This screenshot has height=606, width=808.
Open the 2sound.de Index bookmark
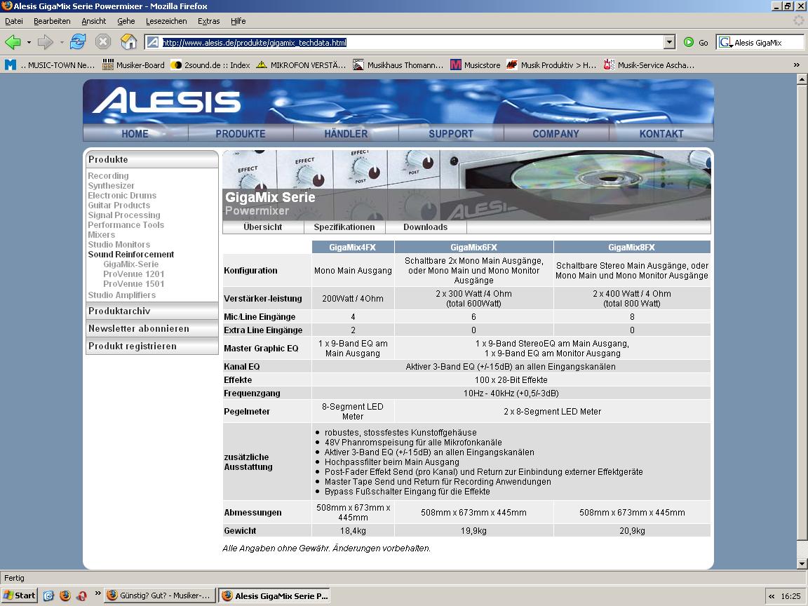(210, 65)
